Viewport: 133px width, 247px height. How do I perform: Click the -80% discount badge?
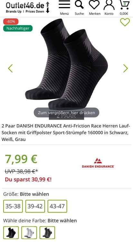pyautogui.click(x=11, y=22)
